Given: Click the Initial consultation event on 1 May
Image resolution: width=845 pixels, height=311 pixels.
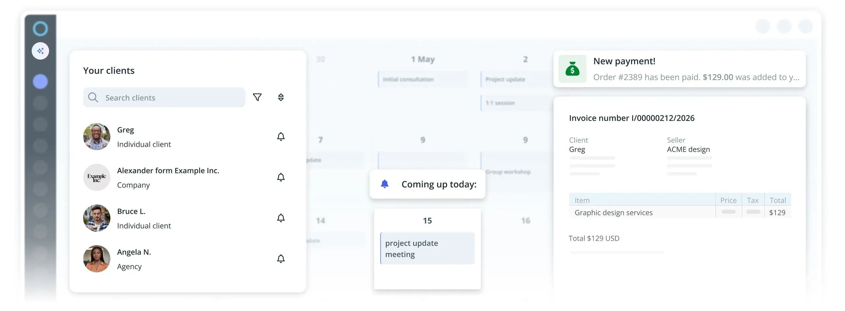Looking at the screenshot, I should coord(422,79).
